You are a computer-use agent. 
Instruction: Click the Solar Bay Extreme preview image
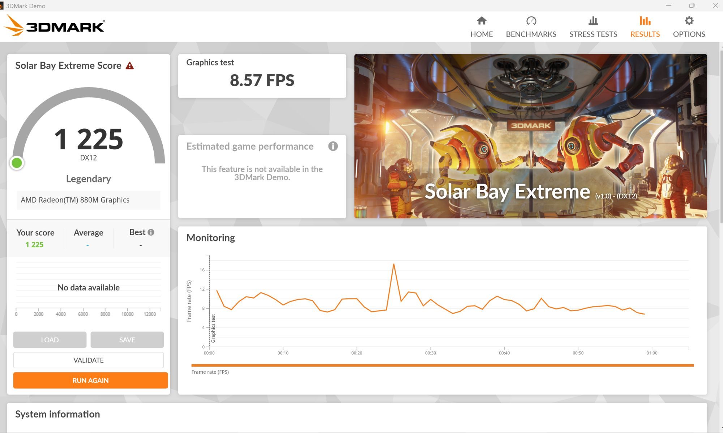coord(531,136)
